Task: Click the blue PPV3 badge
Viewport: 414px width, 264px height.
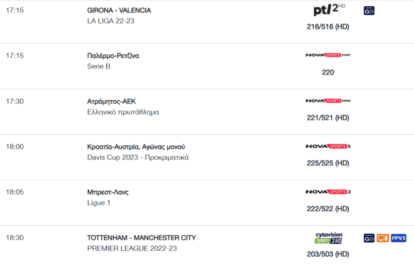Action: click(398, 238)
